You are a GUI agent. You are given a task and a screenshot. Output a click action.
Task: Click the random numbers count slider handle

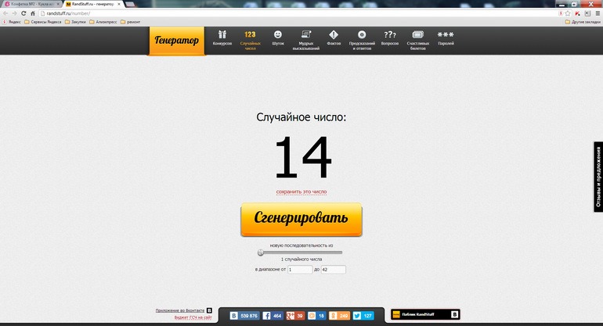coord(261,253)
